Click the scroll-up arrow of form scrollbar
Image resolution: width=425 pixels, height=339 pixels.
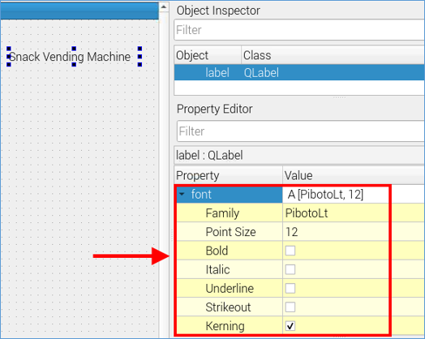click(164, 6)
